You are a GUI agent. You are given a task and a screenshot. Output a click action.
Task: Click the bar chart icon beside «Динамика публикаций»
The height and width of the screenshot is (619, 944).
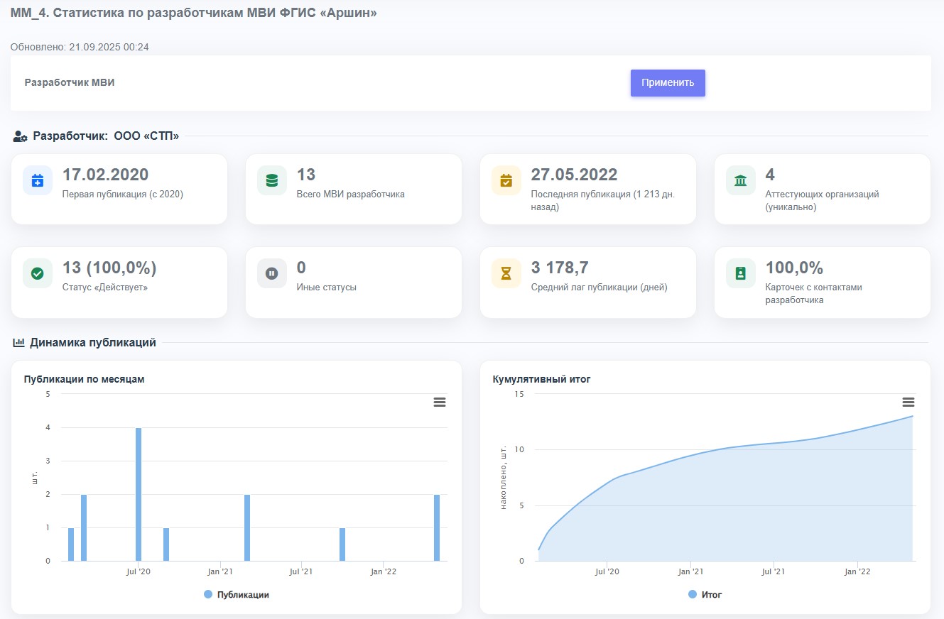(x=19, y=343)
